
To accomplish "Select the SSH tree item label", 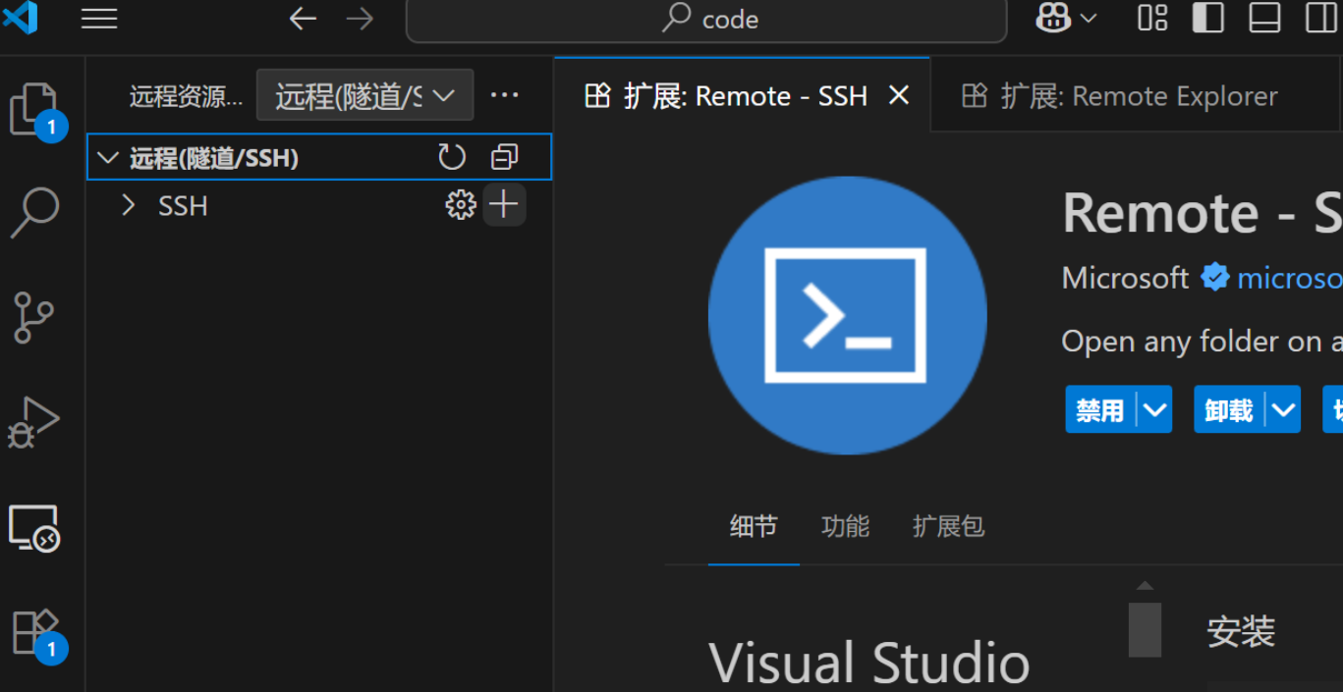I will click(x=183, y=206).
